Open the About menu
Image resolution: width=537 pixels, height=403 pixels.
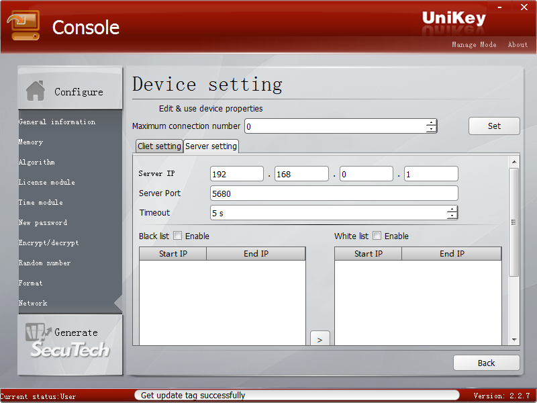(x=518, y=44)
